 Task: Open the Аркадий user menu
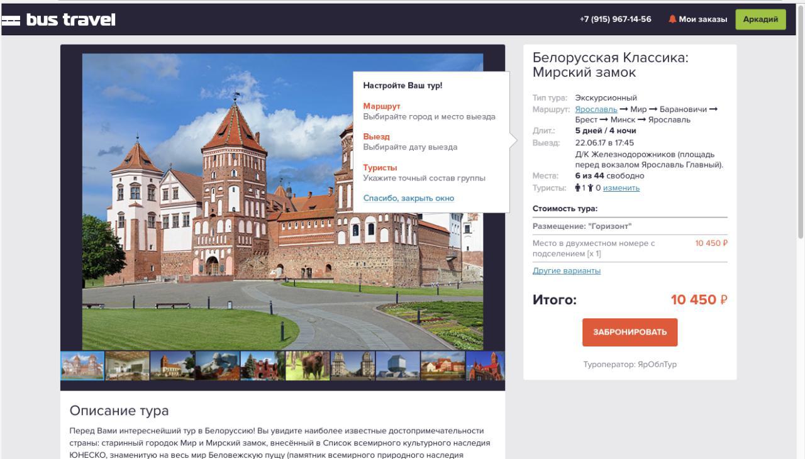coord(760,19)
